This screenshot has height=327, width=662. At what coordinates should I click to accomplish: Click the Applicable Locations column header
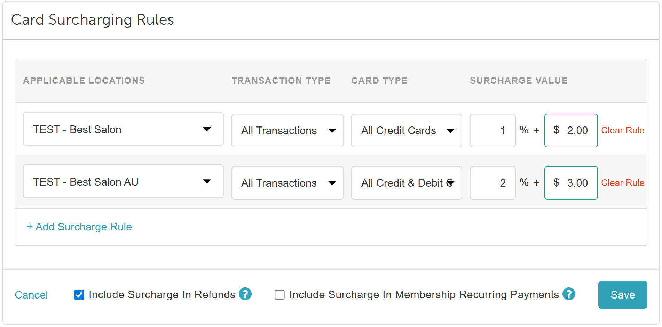[84, 80]
